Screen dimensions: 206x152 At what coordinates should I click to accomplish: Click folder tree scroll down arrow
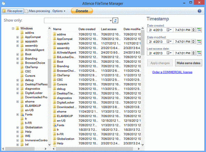[x=49, y=145]
